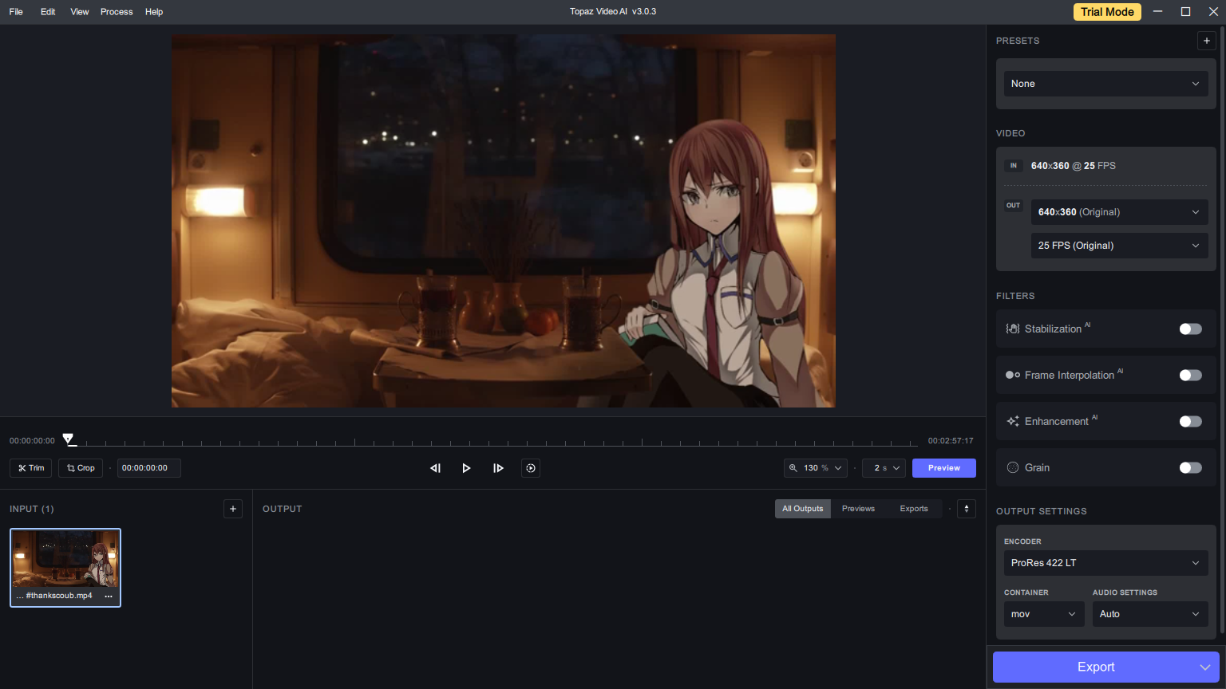1226x689 pixels.
Task: Expand the ProRes 422 LT encoder dropdown
Action: (1105, 563)
